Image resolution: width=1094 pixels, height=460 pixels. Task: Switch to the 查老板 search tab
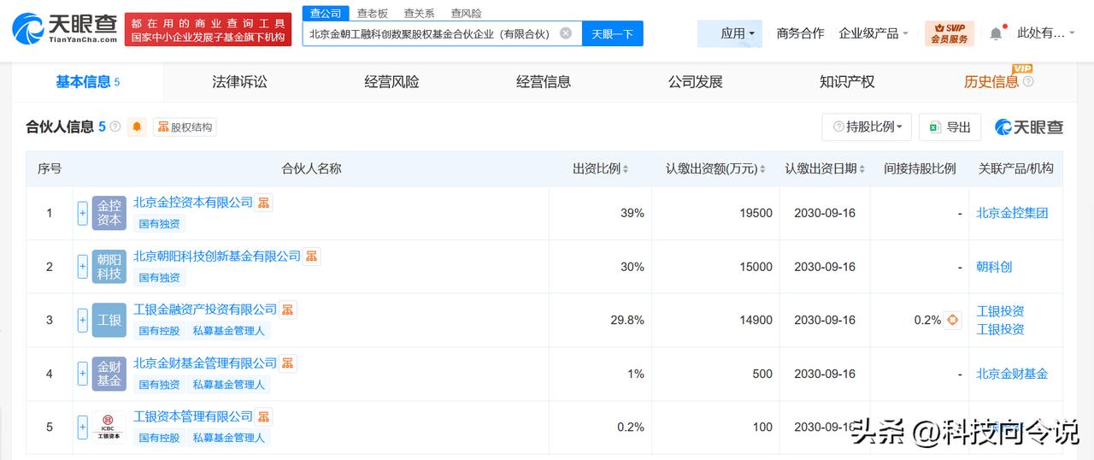(372, 13)
